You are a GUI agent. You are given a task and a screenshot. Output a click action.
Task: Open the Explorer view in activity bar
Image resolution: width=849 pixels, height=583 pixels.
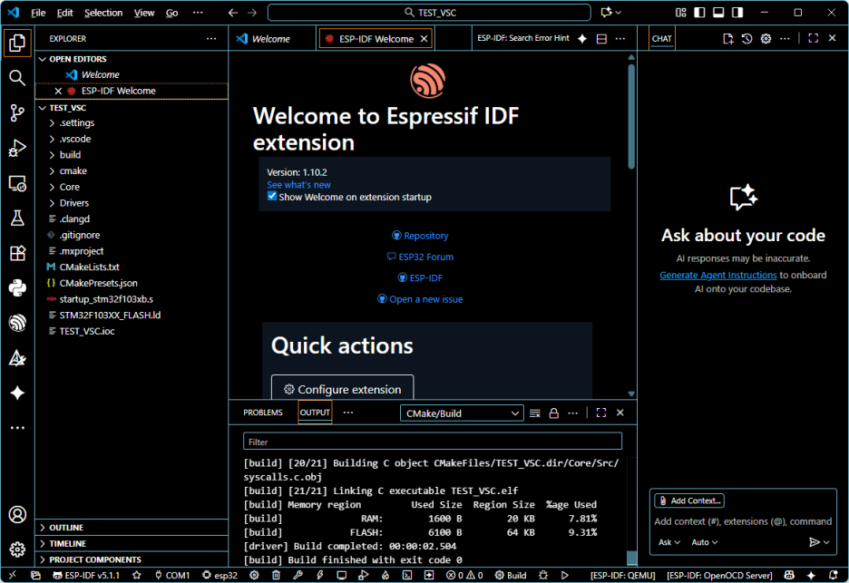click(x=17, y=43)
